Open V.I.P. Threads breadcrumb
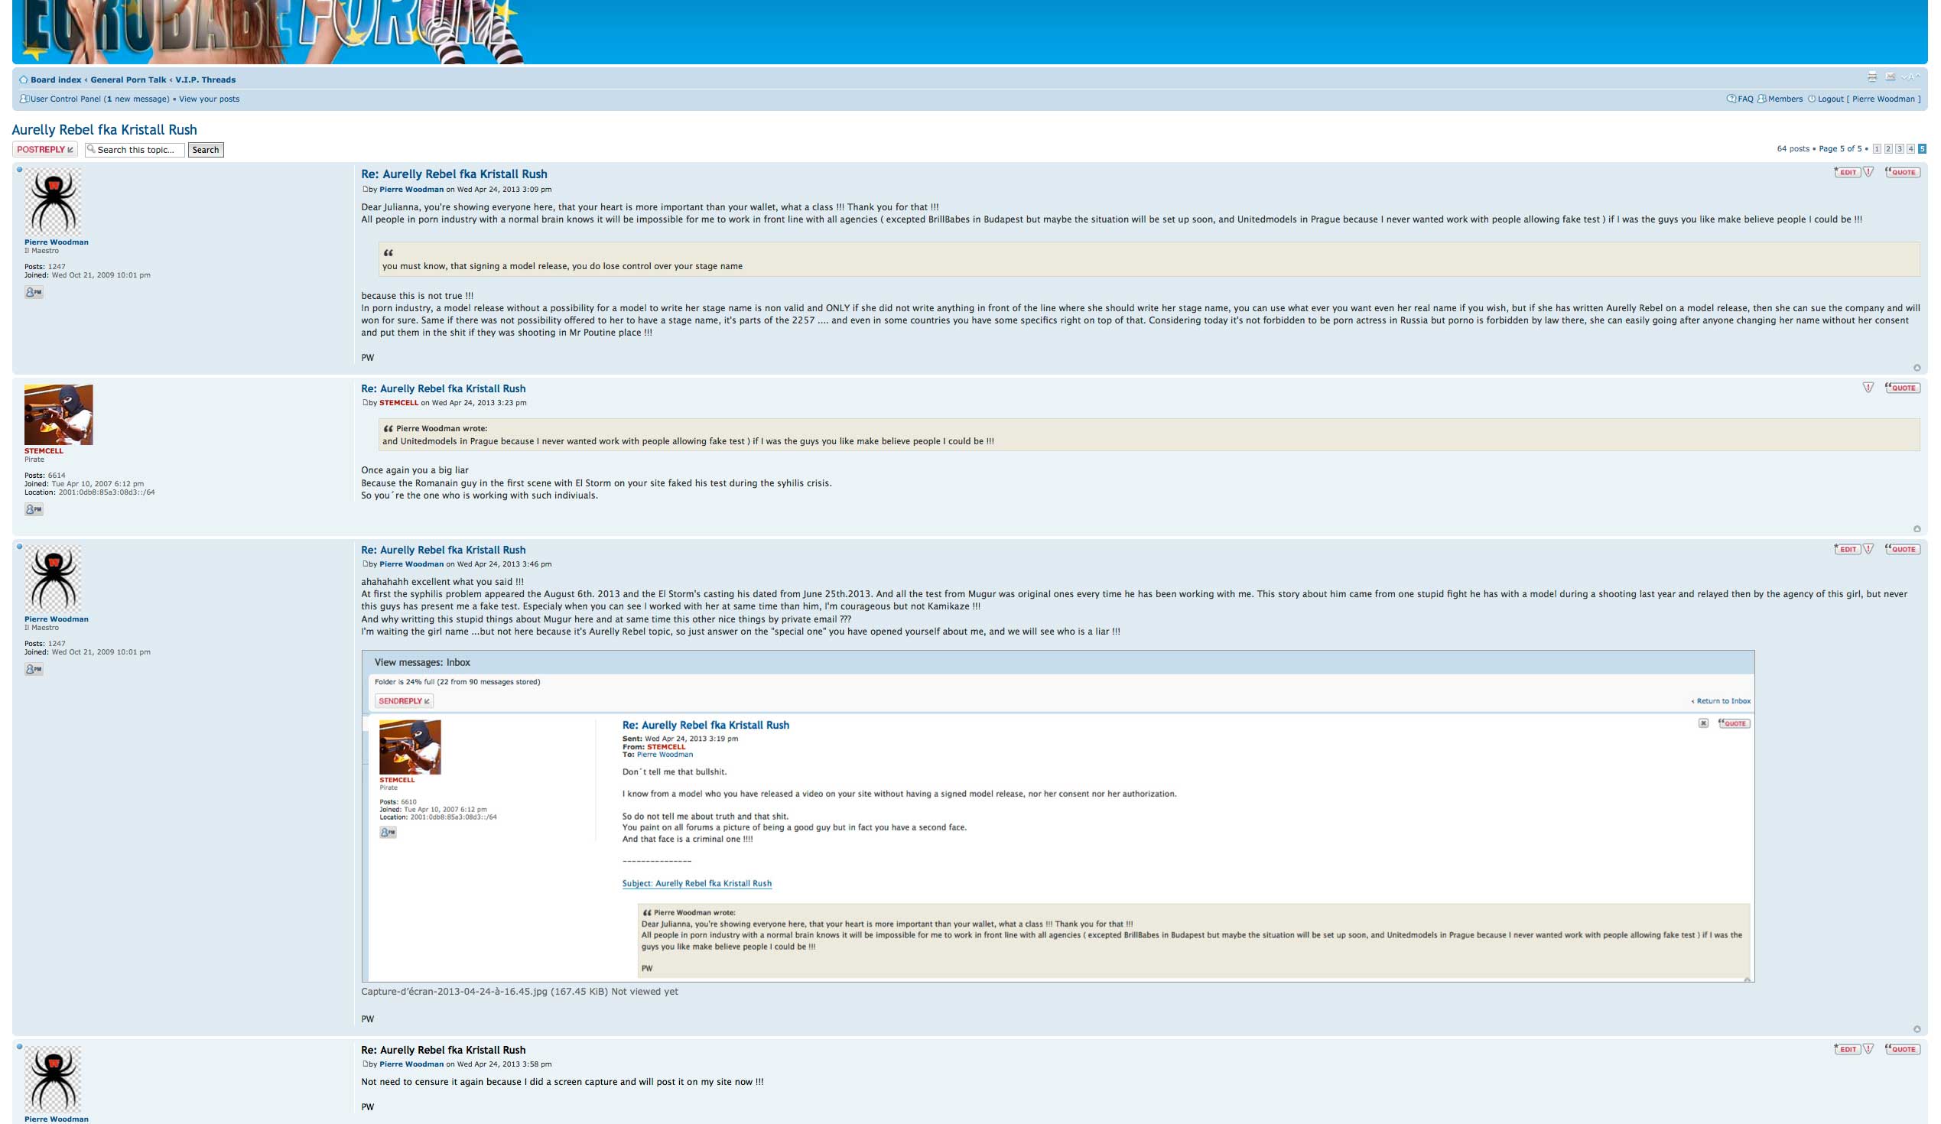This screenshot has width=1941, height=1124. pyautogui.click(x=206, y=80)
